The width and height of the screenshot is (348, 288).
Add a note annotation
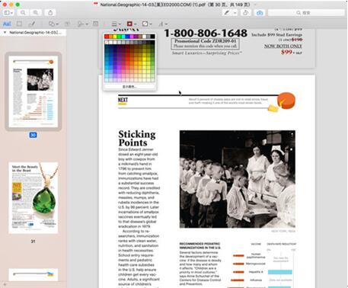(96, 24)
